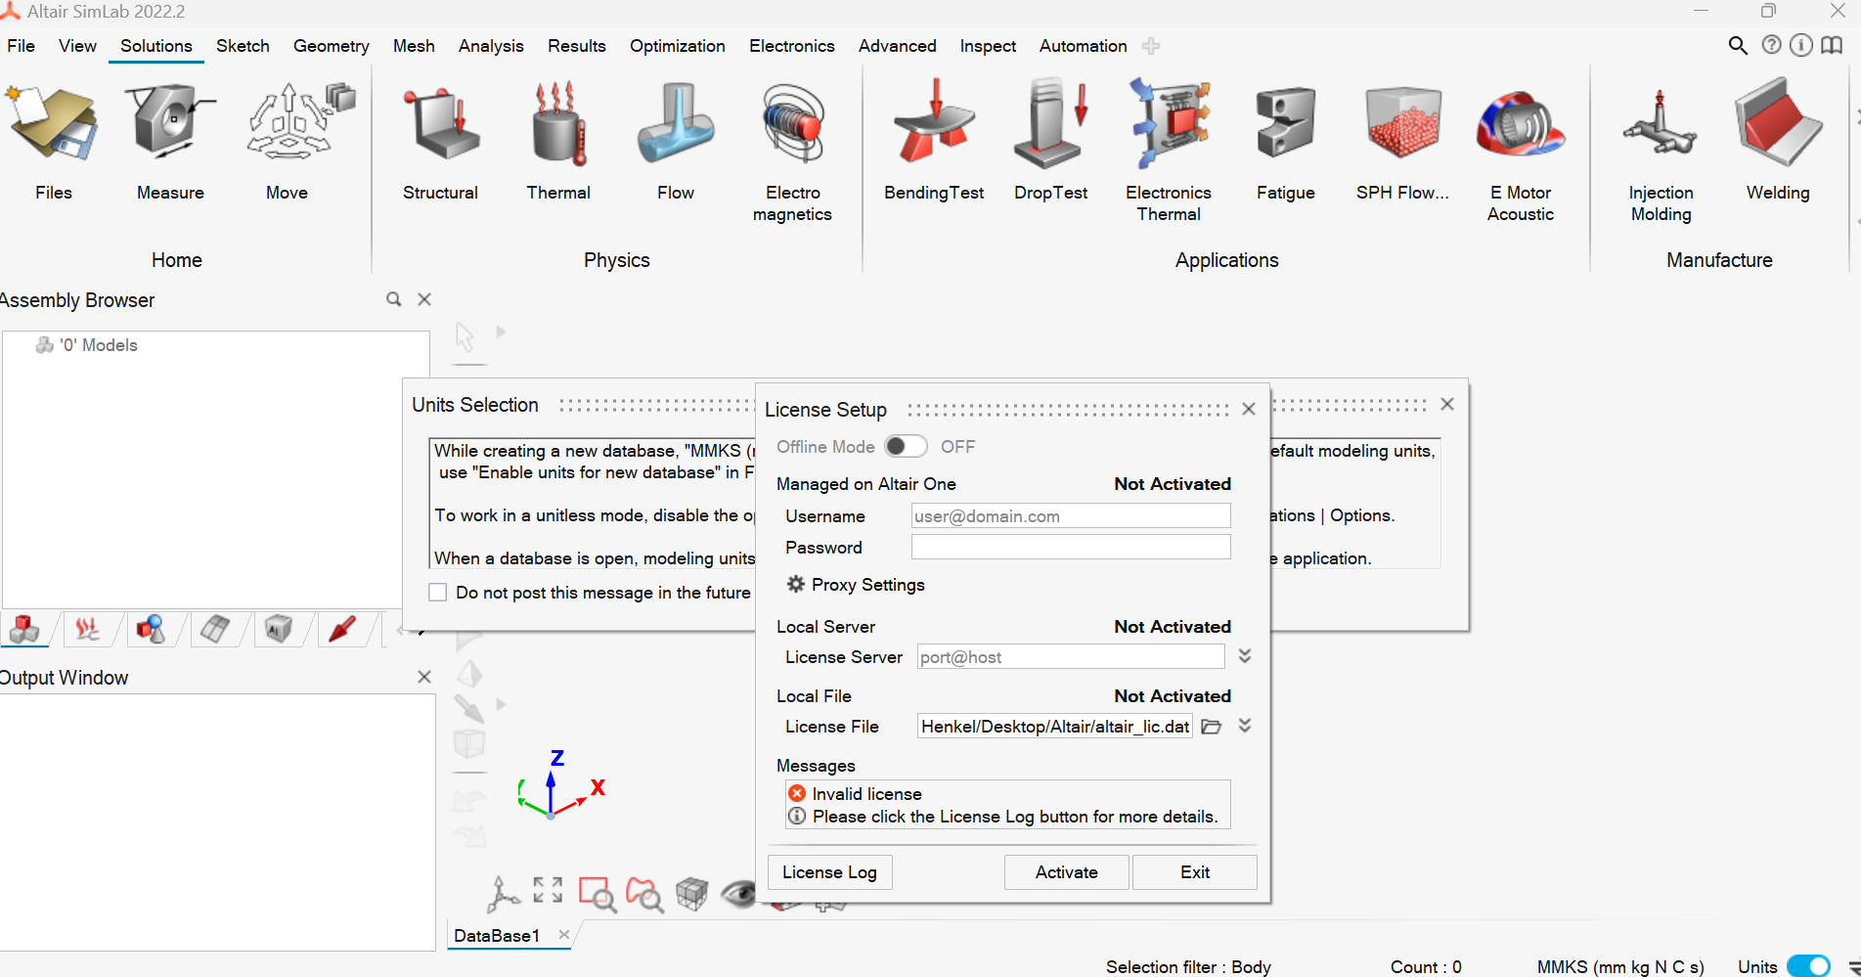Start the BendingTest application
Viewport: 1861px width, 977px height.
click(x=934, y=142)
